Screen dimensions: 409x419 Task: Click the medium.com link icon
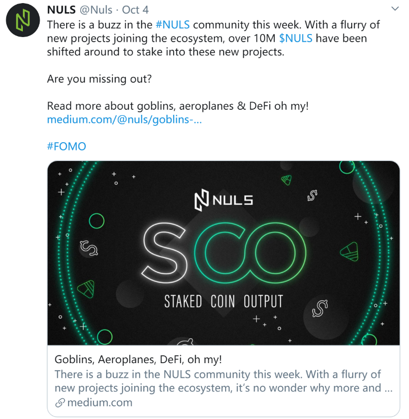coord(60,403)
